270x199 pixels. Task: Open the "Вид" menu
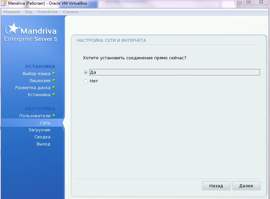[28, 12]
